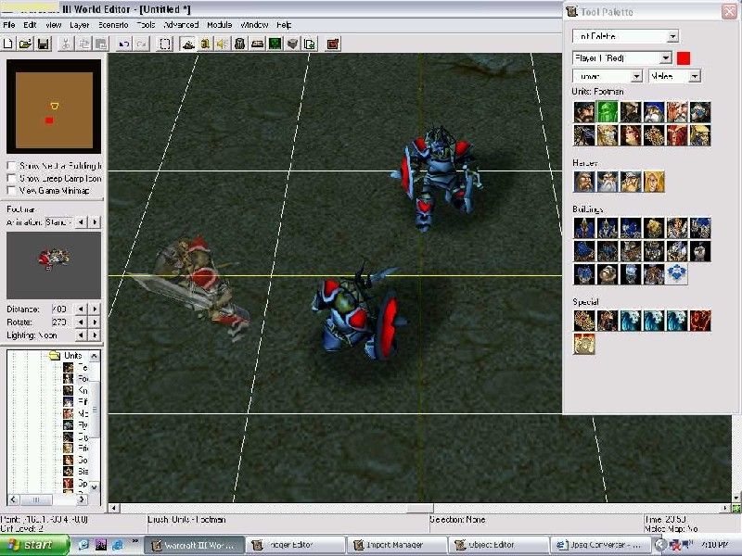Step Lighting forward from Noon with right arrow
Screen dimensions: 742x556
(x=96, y=335)
